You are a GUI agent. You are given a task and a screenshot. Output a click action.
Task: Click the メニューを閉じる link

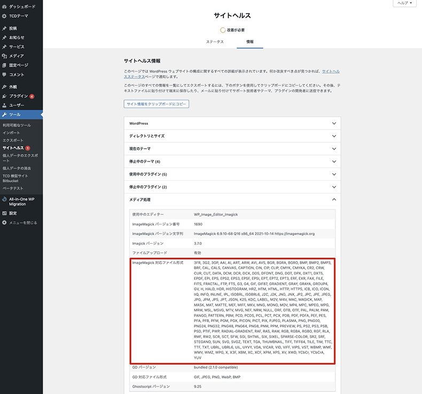point(23,223)
